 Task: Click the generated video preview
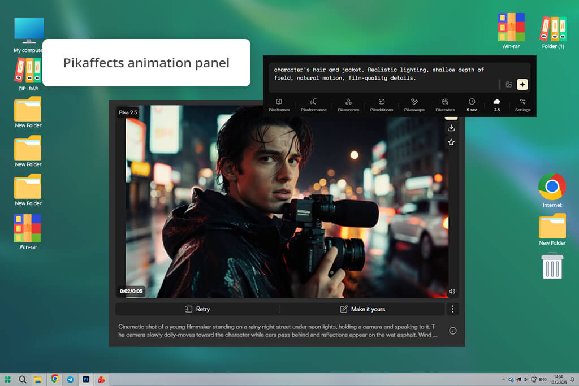(287, 202)
